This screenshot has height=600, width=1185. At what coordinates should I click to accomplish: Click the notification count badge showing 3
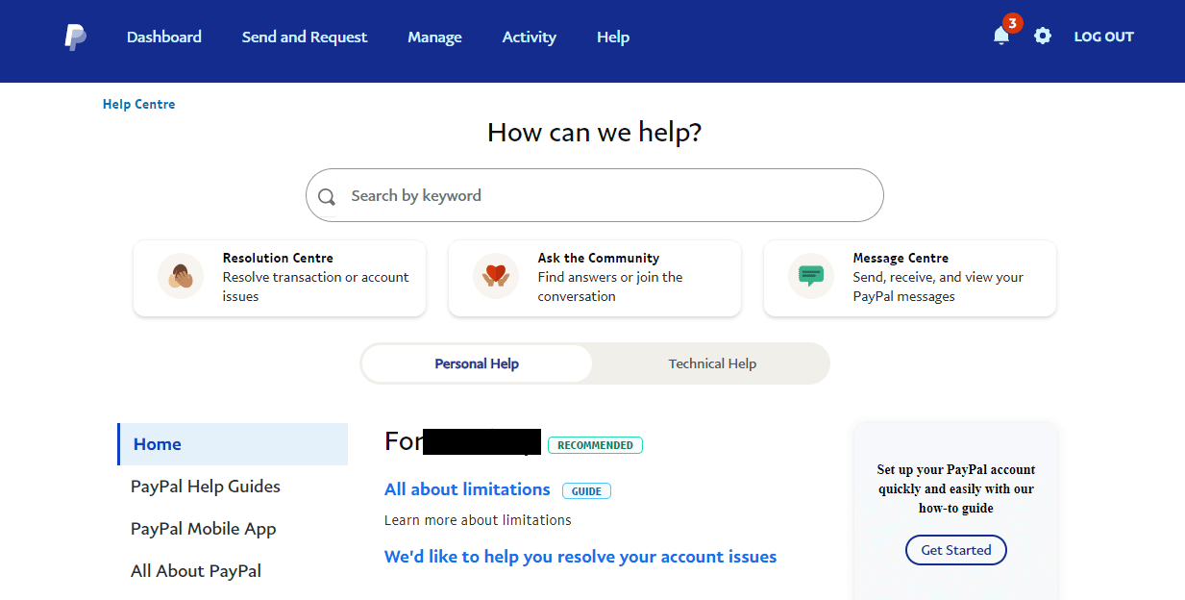click(1012, 23)
